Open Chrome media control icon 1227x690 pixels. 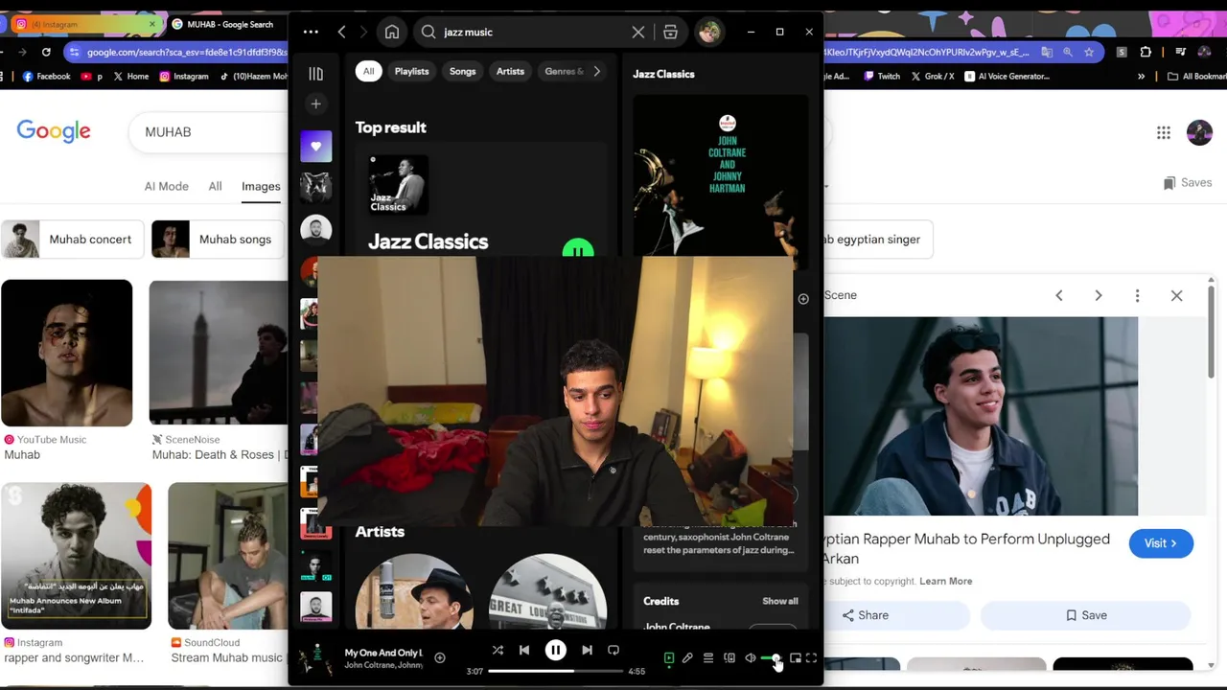tap(1181, 52)
